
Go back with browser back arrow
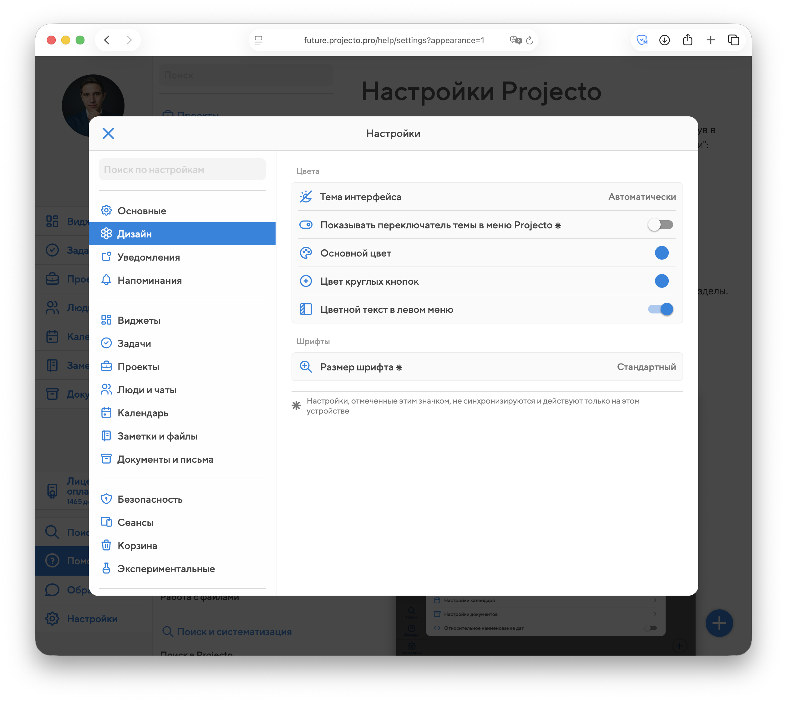(107, 40)
